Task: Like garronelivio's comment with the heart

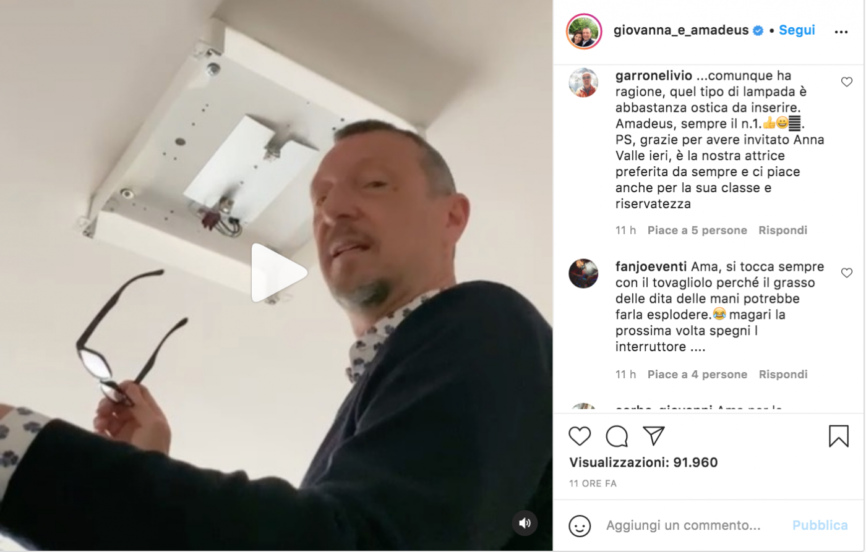Action: coord(847,82)
